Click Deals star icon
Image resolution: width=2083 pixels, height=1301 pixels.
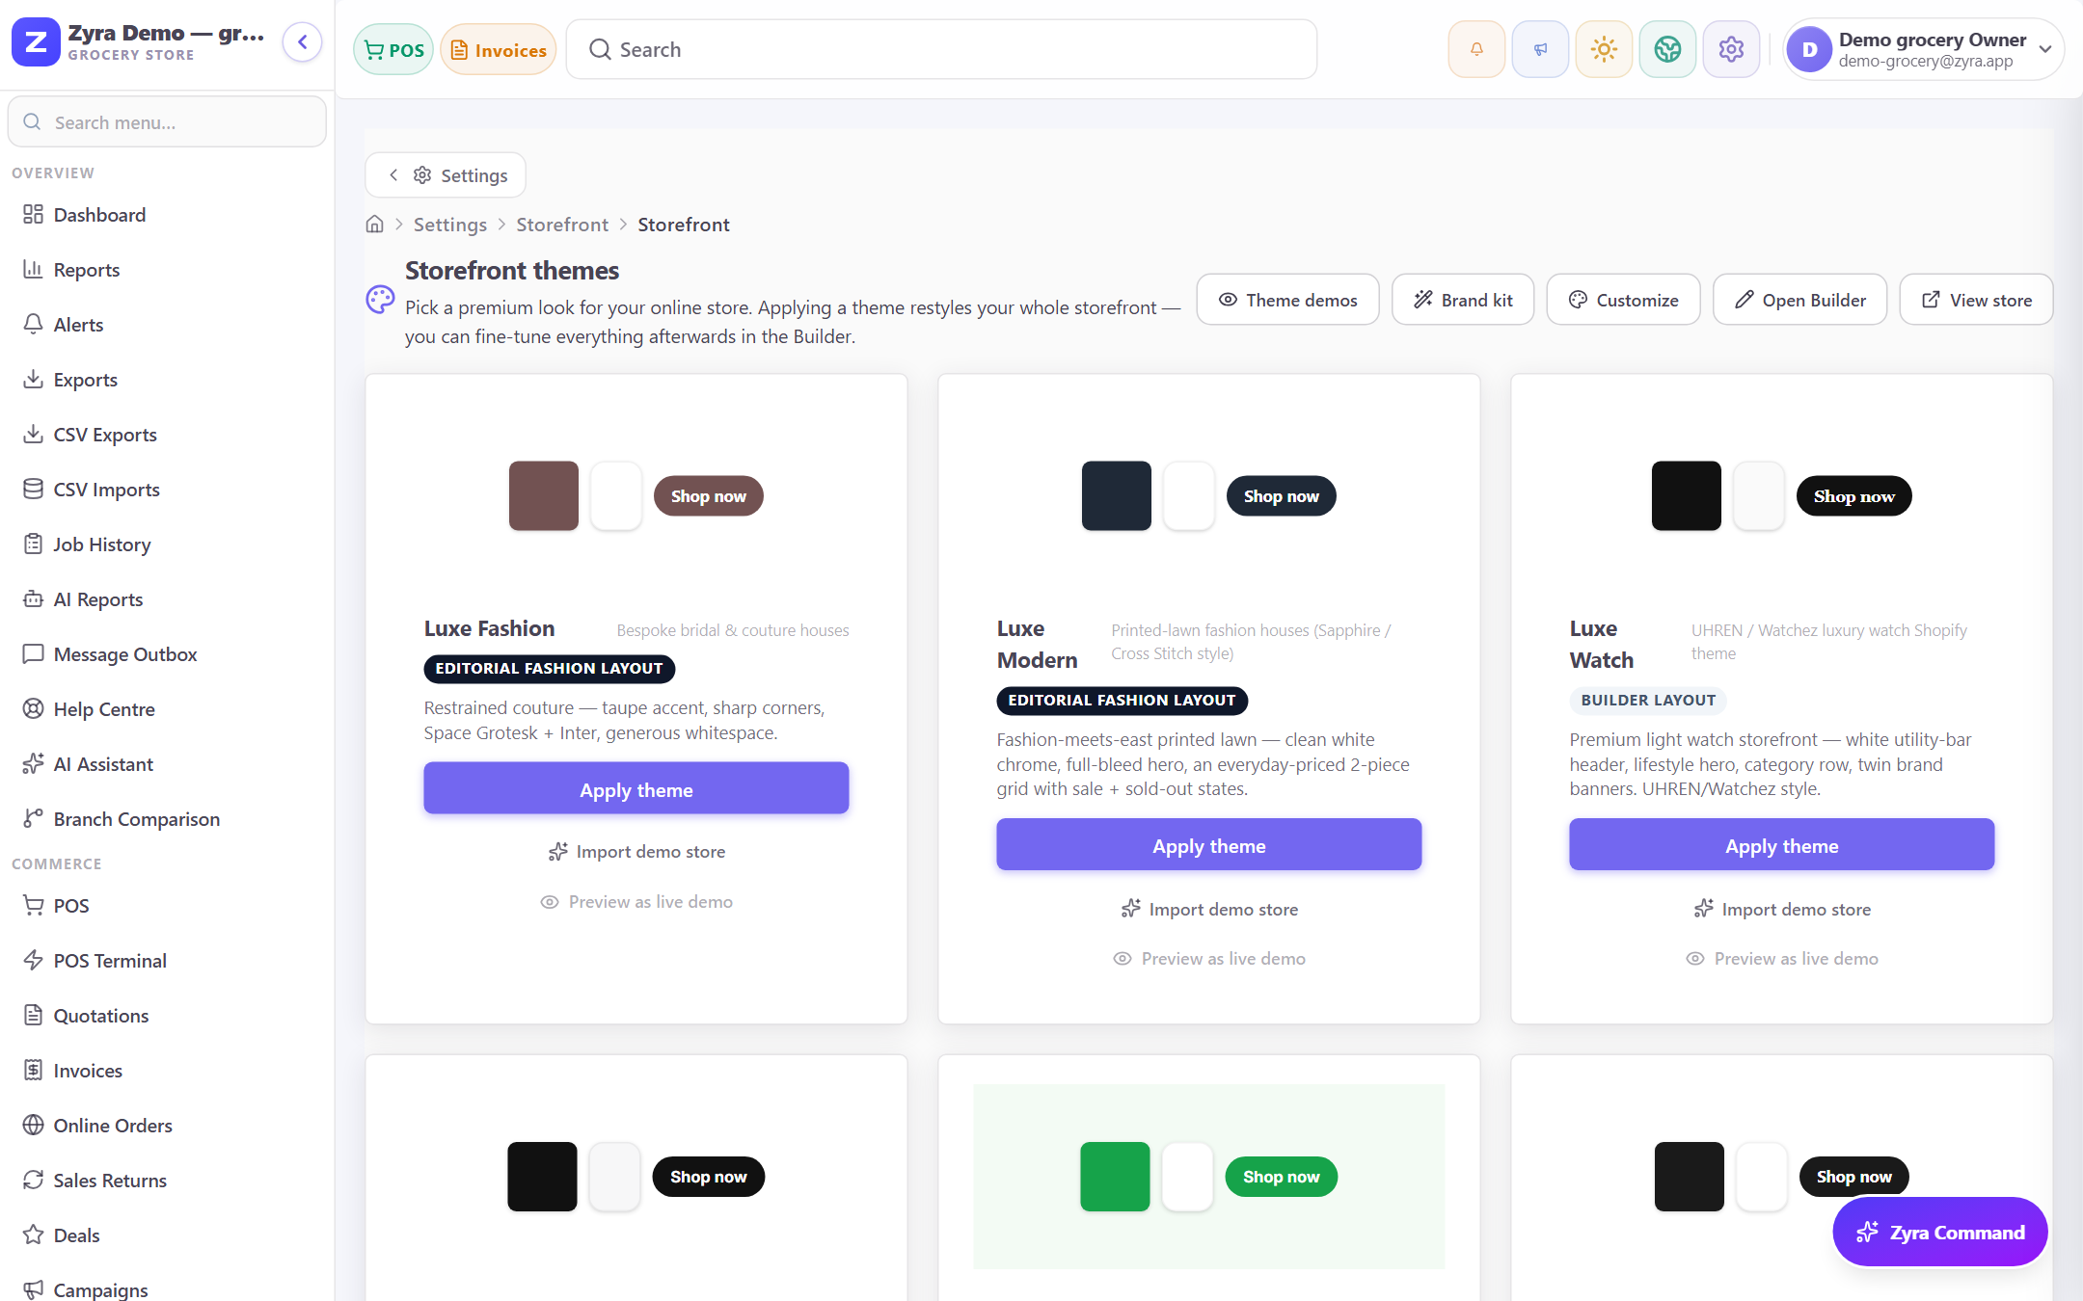[x=34, y=1235]
